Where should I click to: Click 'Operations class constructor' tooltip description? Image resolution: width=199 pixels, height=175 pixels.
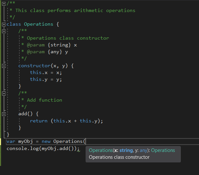pyautogui.click(x=119, y=157)
